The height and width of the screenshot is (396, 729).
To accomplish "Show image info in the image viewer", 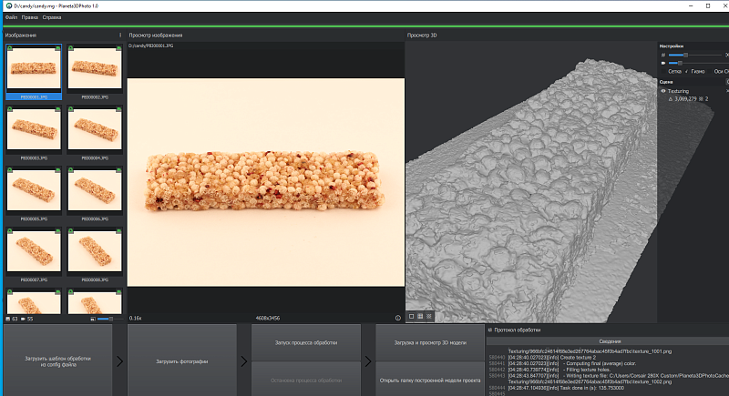I will tap(398, 318).
